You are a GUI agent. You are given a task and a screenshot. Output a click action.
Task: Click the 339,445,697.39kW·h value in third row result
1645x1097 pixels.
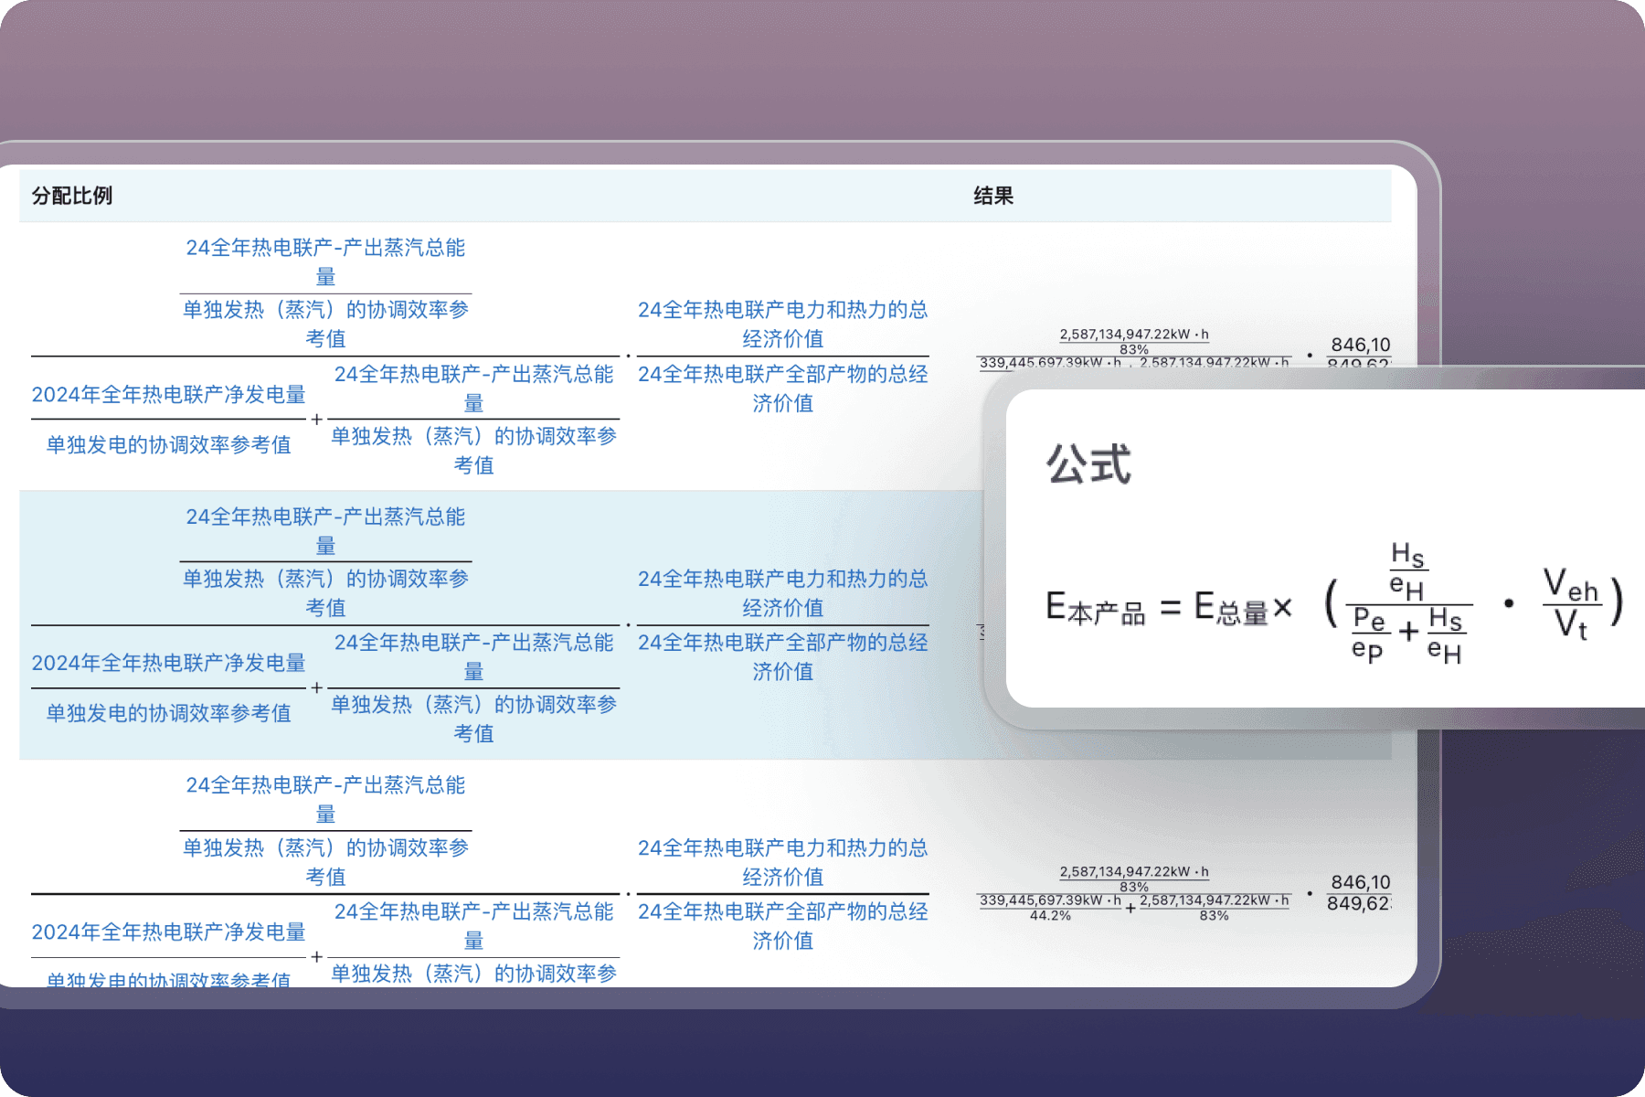click(x=1050, y=900)
